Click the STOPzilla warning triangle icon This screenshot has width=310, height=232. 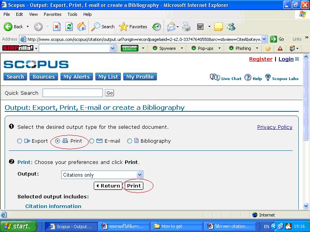(280, 48)
